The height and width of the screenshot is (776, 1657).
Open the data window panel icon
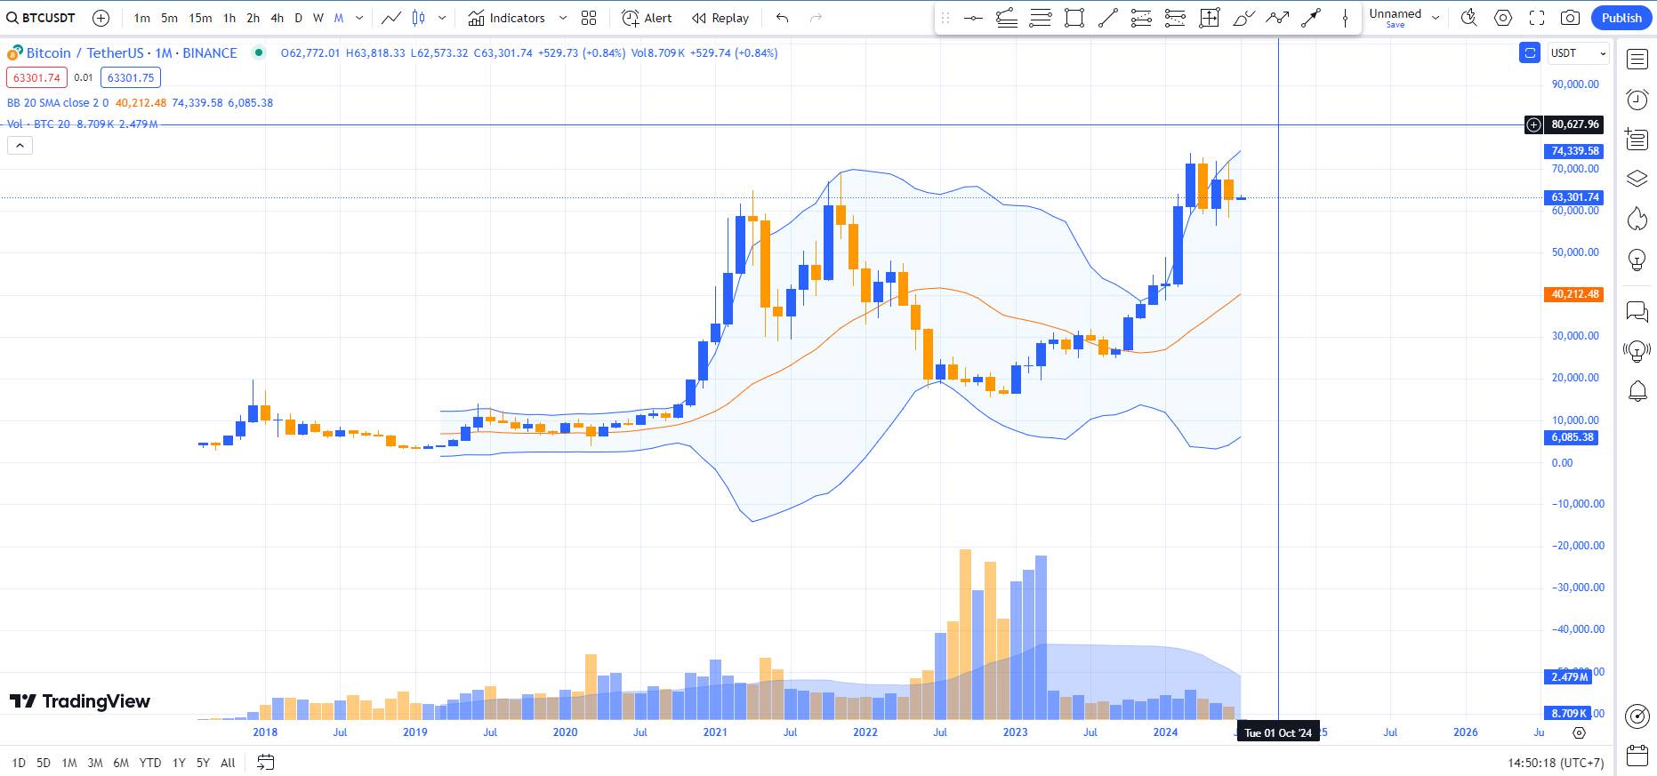pyautogui.click(x=1637, y=139)
